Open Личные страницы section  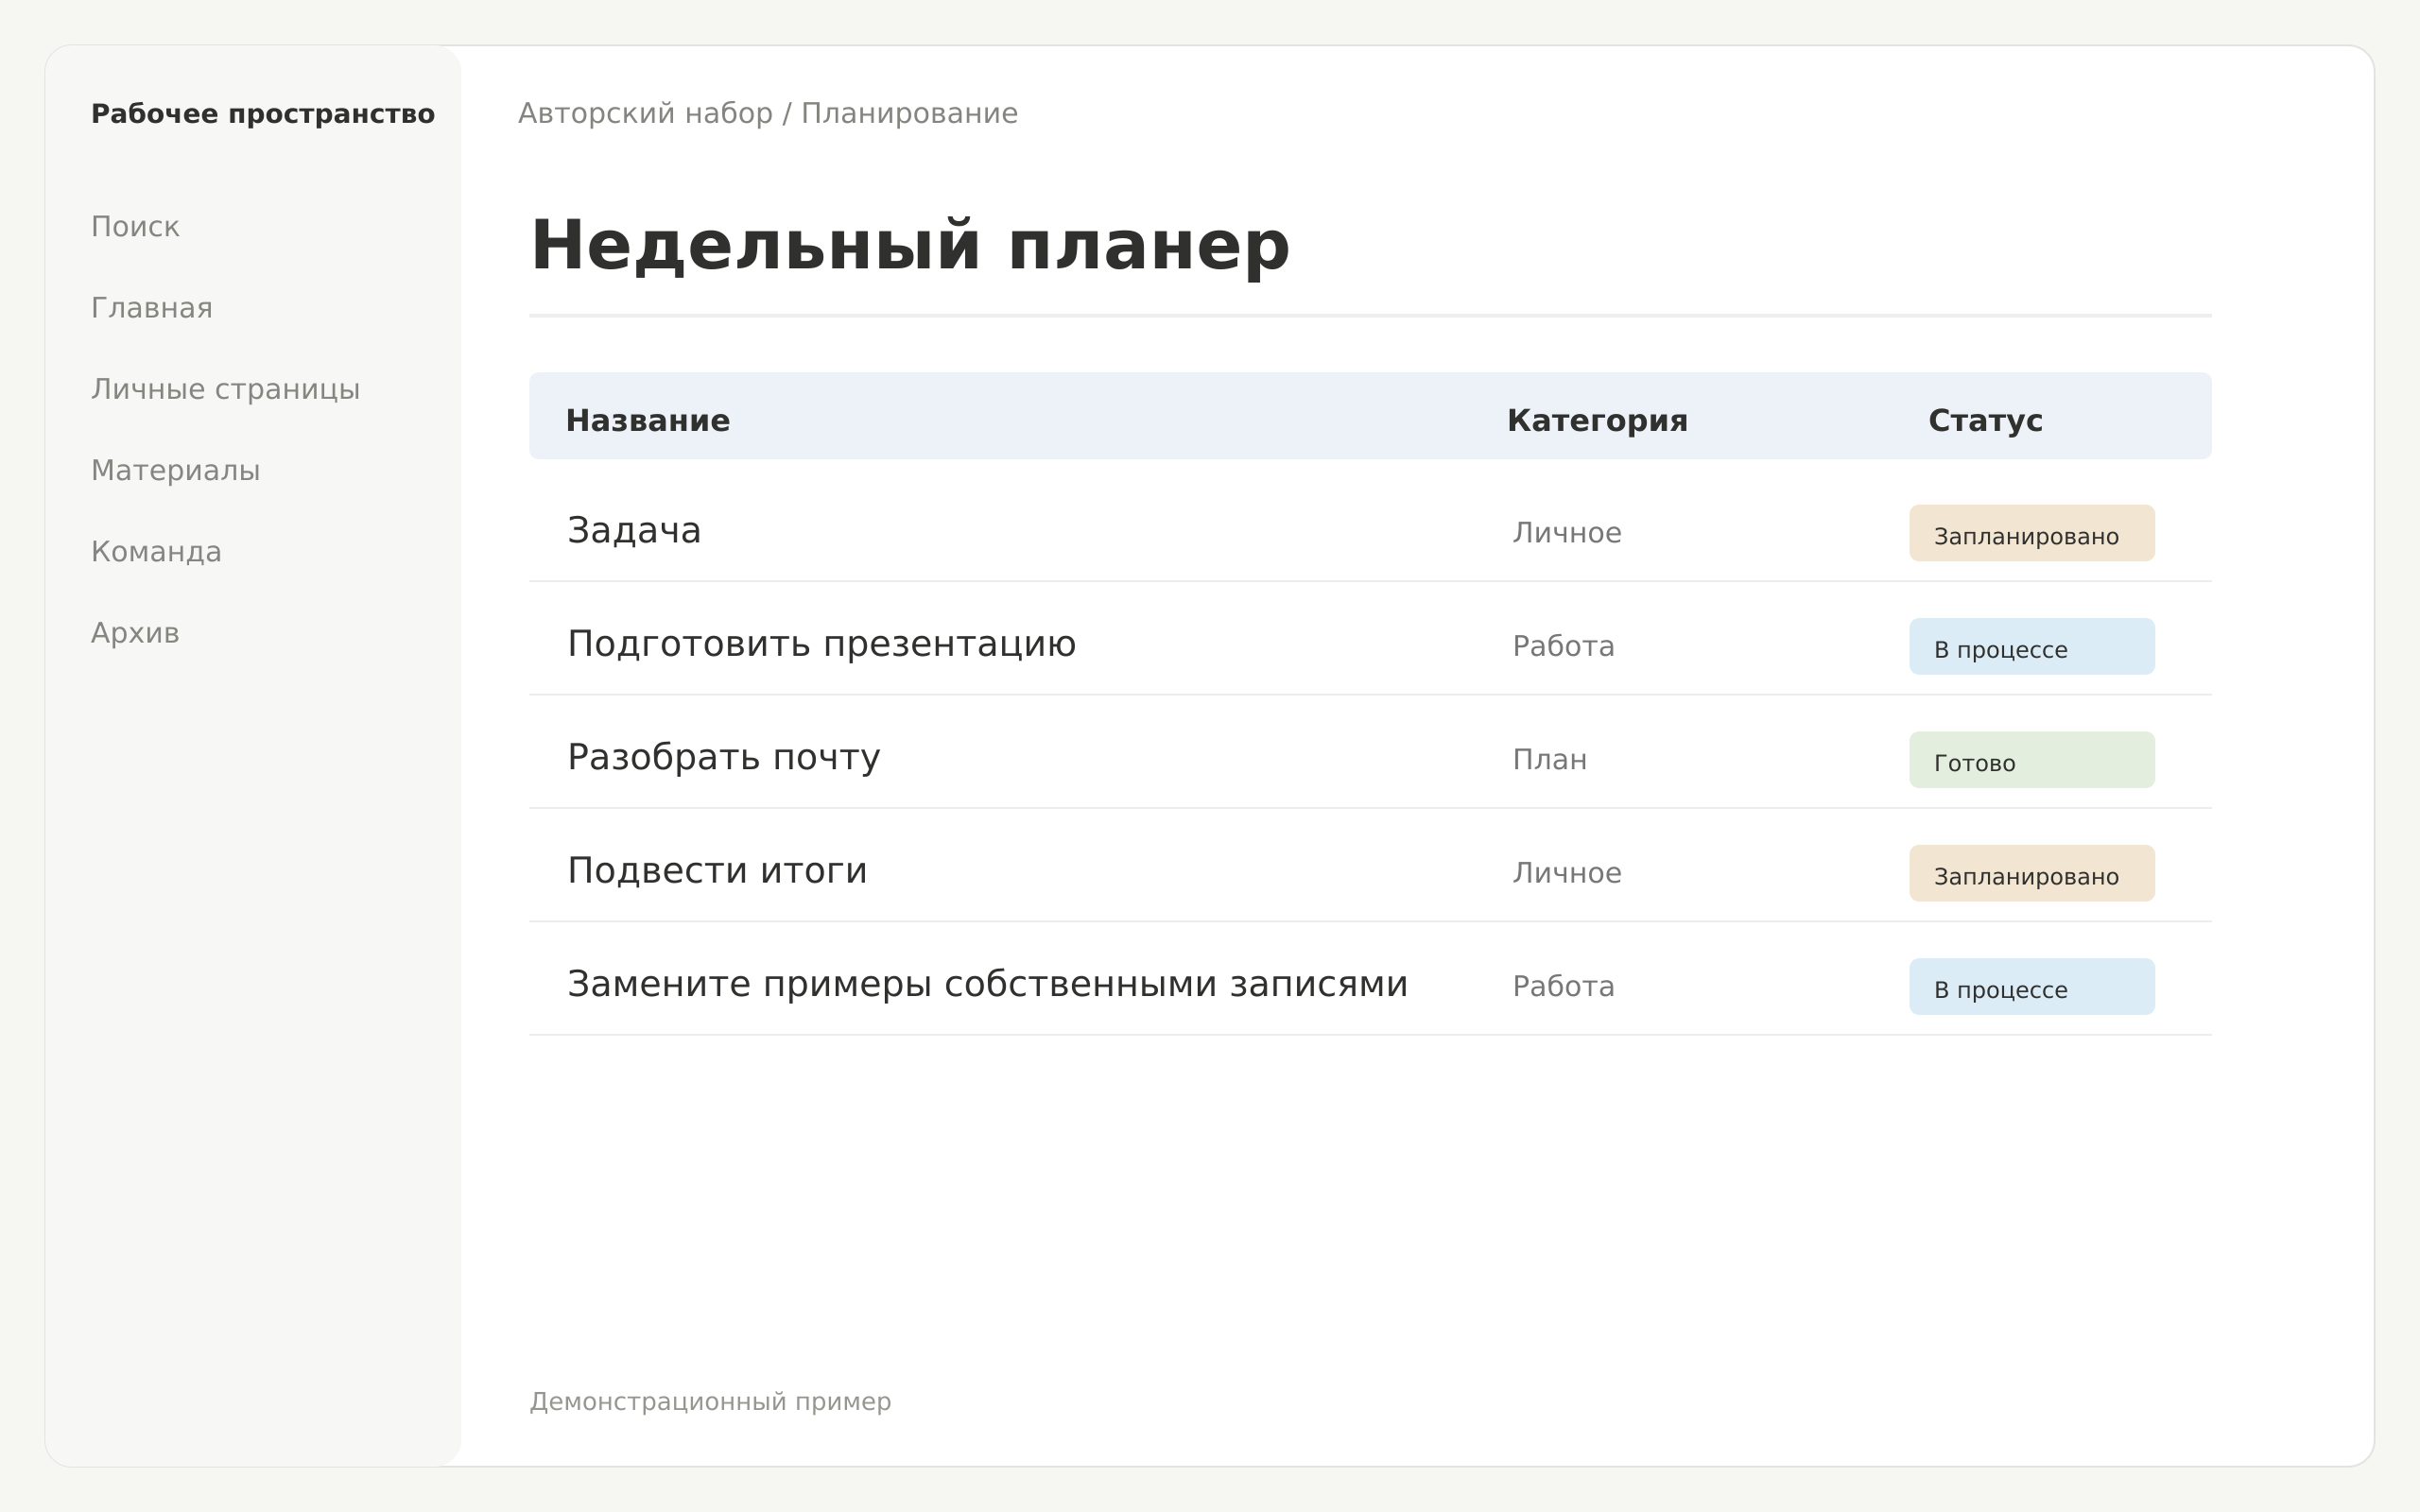pos(225,389)
